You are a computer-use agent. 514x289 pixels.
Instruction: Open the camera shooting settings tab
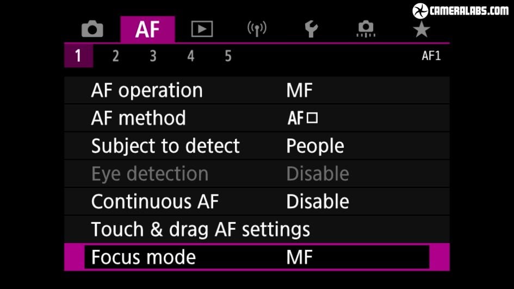coord(92,29)
